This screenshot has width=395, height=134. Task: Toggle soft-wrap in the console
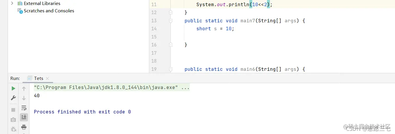[x=24, y=108]
